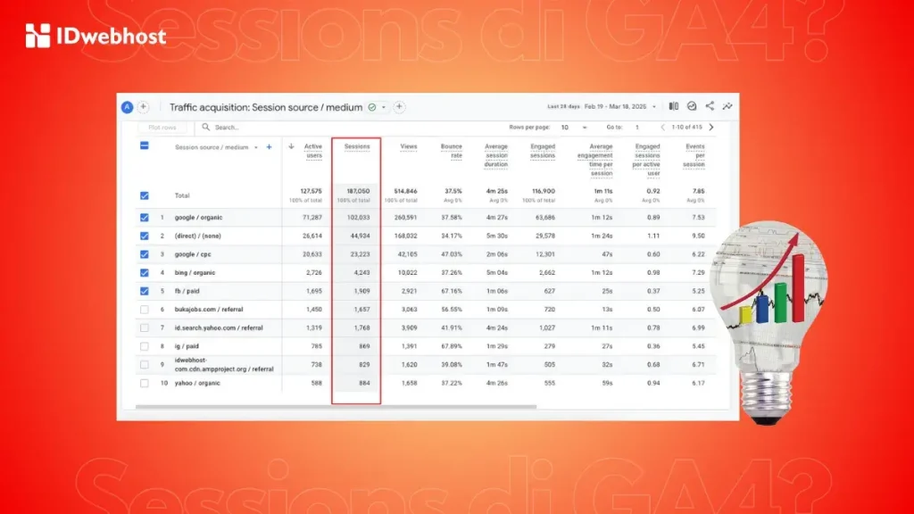The width and height of the screenshot is (914, 514).
Task: Share this report via share icon
Action: [x=710, y=106]
